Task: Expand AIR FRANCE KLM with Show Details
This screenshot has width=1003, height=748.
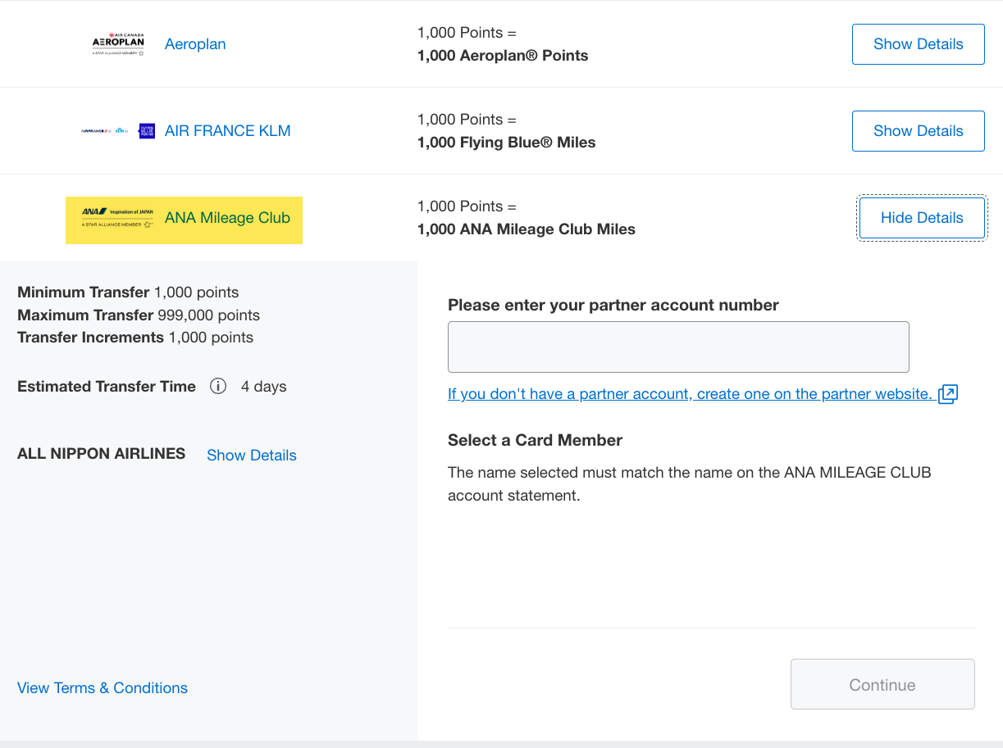Action: pos(919,131)
